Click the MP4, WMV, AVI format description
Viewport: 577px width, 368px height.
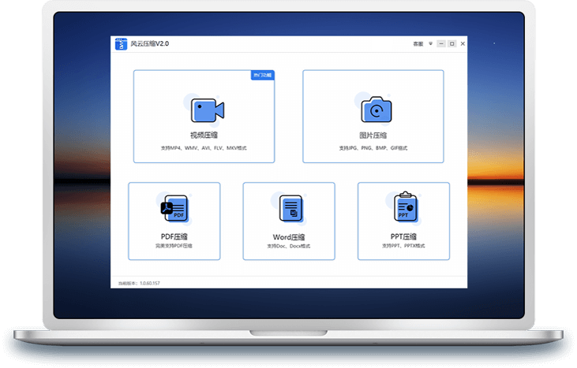[204, 147]
